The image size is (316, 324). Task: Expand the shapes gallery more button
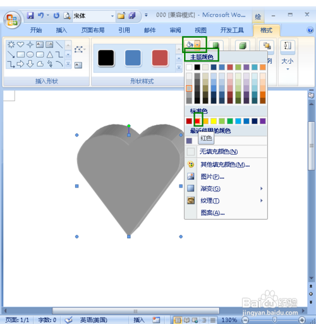pyautogui.click(x=68, y=64)
